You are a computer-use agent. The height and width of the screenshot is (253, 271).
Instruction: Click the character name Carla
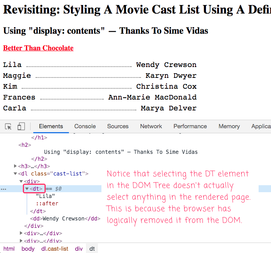(x=15, y=108)
